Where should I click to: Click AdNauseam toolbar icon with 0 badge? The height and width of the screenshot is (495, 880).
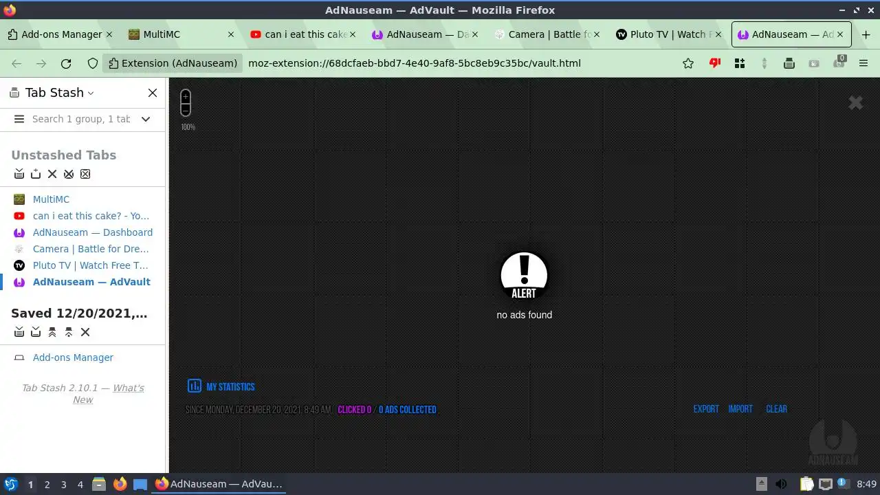[x=839, y=63]
